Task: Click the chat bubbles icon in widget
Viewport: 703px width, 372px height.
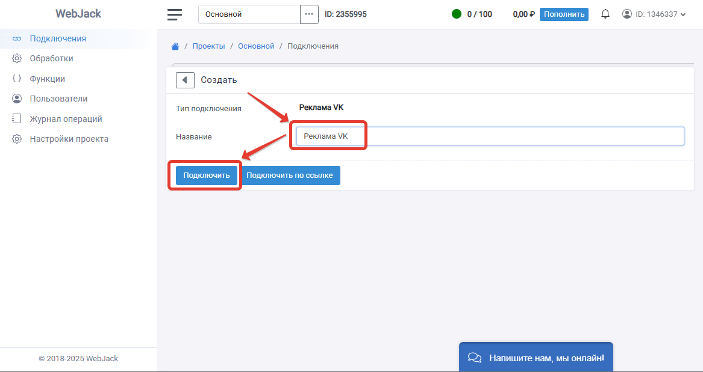Action: point(474,358)
